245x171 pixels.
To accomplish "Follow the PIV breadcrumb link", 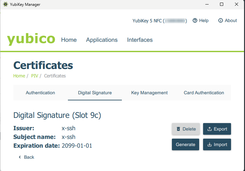I will [x=34, y=76].
